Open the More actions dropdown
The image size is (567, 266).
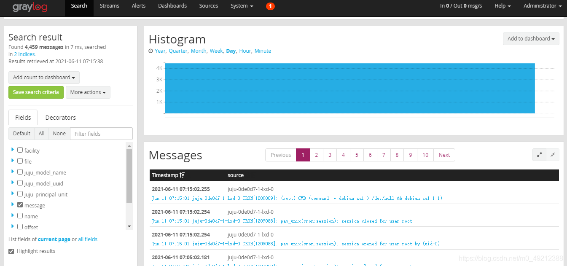tap(88, 92)
